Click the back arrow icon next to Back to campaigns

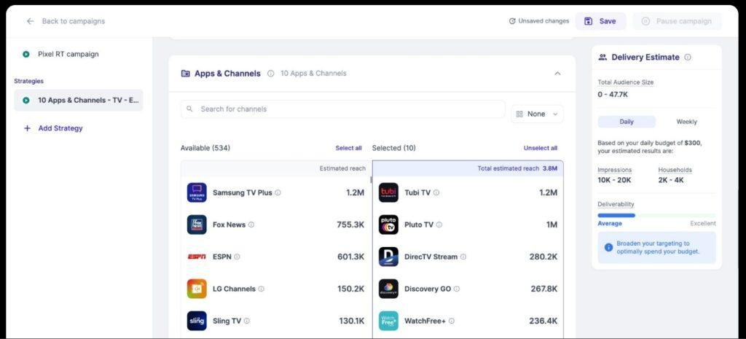point(31,21)
